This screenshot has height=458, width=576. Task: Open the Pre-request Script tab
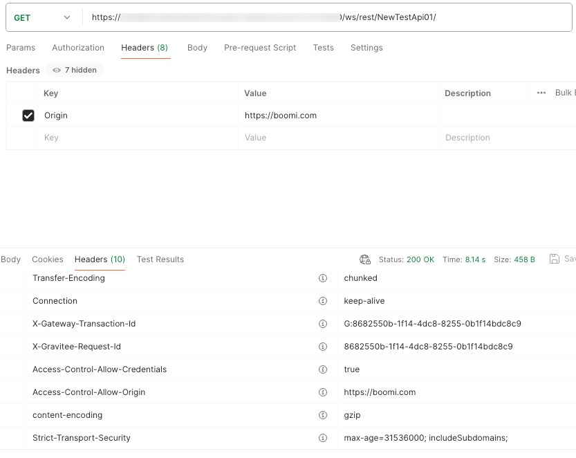tap(260, 48)
